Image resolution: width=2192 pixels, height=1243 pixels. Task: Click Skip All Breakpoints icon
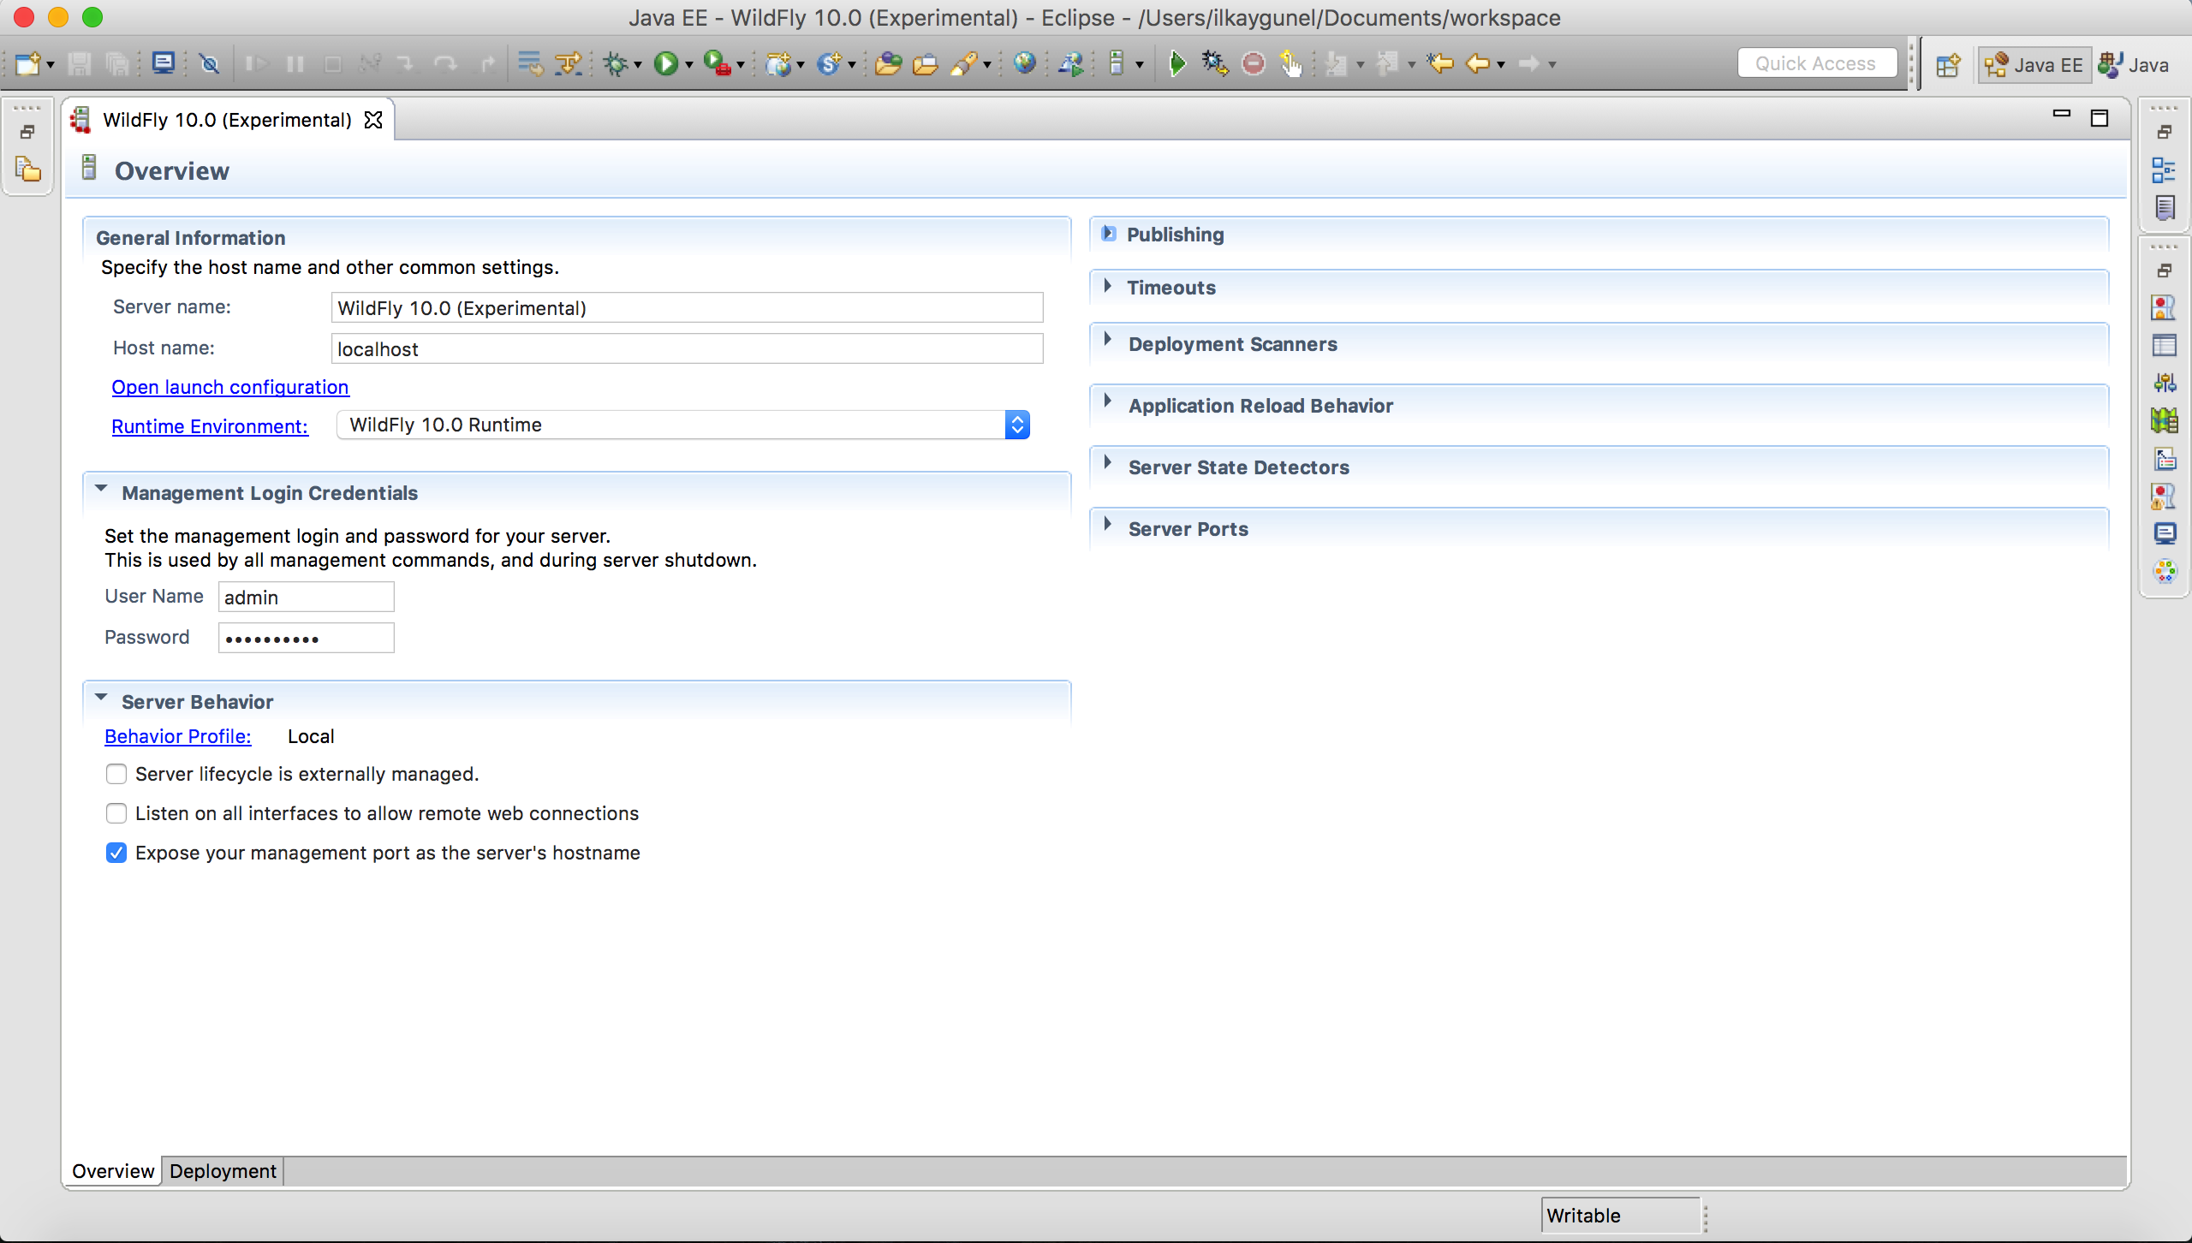[209, 64]
